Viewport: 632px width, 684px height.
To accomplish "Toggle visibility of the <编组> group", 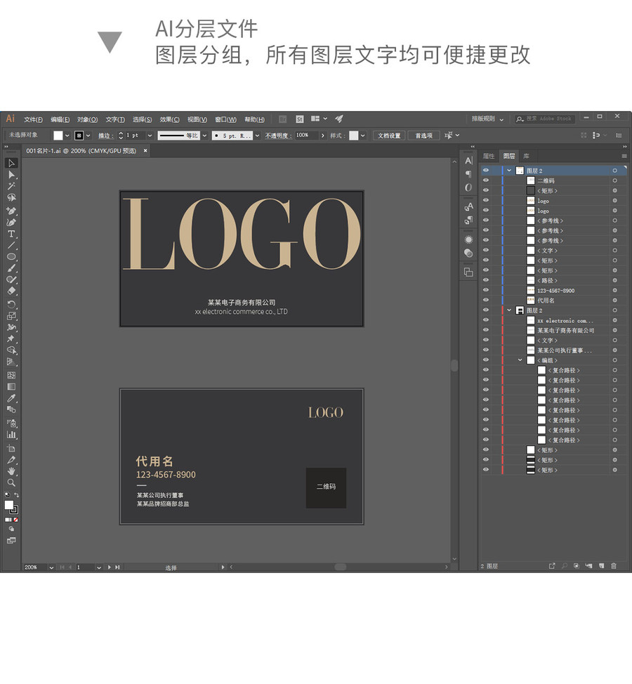I will pyautogui.click(x=486, y=360).
